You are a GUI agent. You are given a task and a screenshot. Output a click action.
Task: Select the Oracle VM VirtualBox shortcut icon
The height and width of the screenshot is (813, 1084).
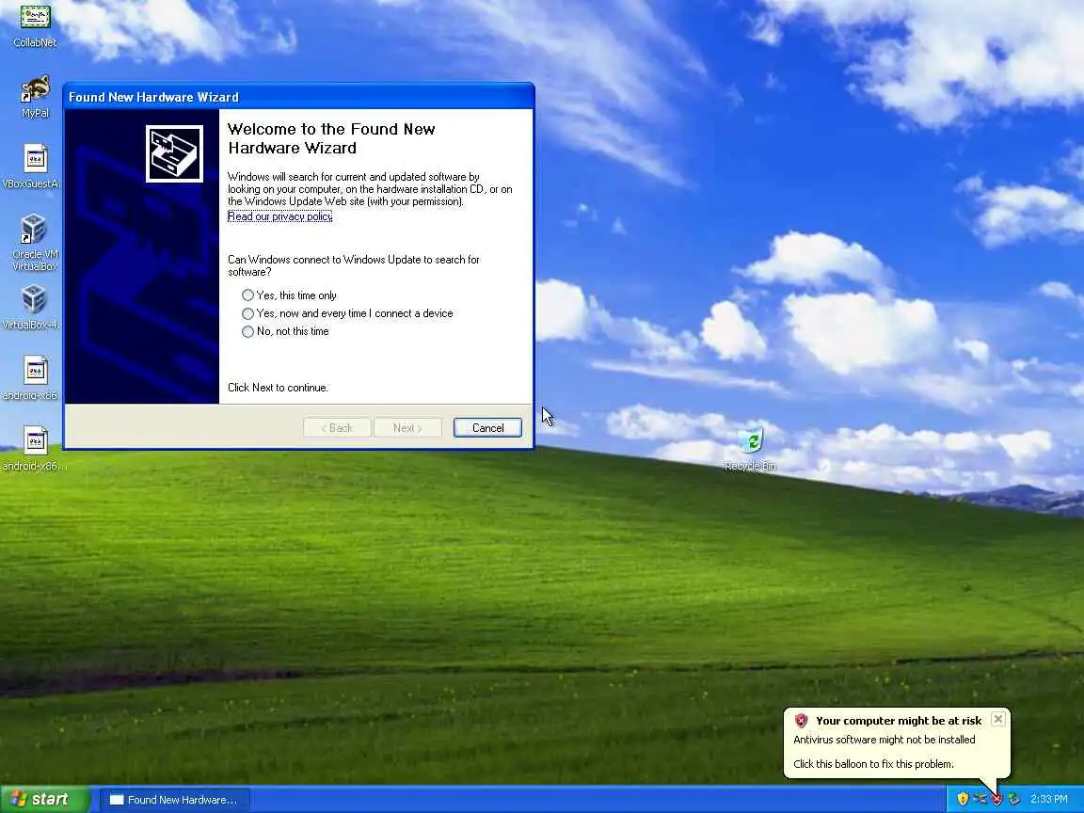tap(35, 242)
